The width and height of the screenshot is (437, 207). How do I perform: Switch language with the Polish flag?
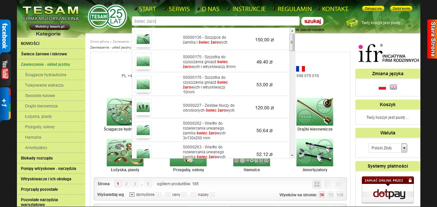coord(382,87)
